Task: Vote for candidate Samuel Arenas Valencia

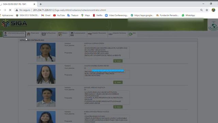Action: [x=118, y=107]
